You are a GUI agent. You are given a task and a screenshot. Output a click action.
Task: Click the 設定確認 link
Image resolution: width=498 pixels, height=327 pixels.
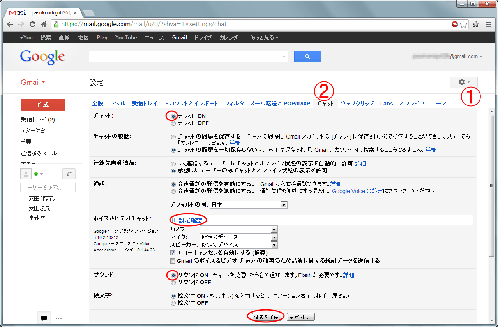pyautogui.click(x=190, y=220)
